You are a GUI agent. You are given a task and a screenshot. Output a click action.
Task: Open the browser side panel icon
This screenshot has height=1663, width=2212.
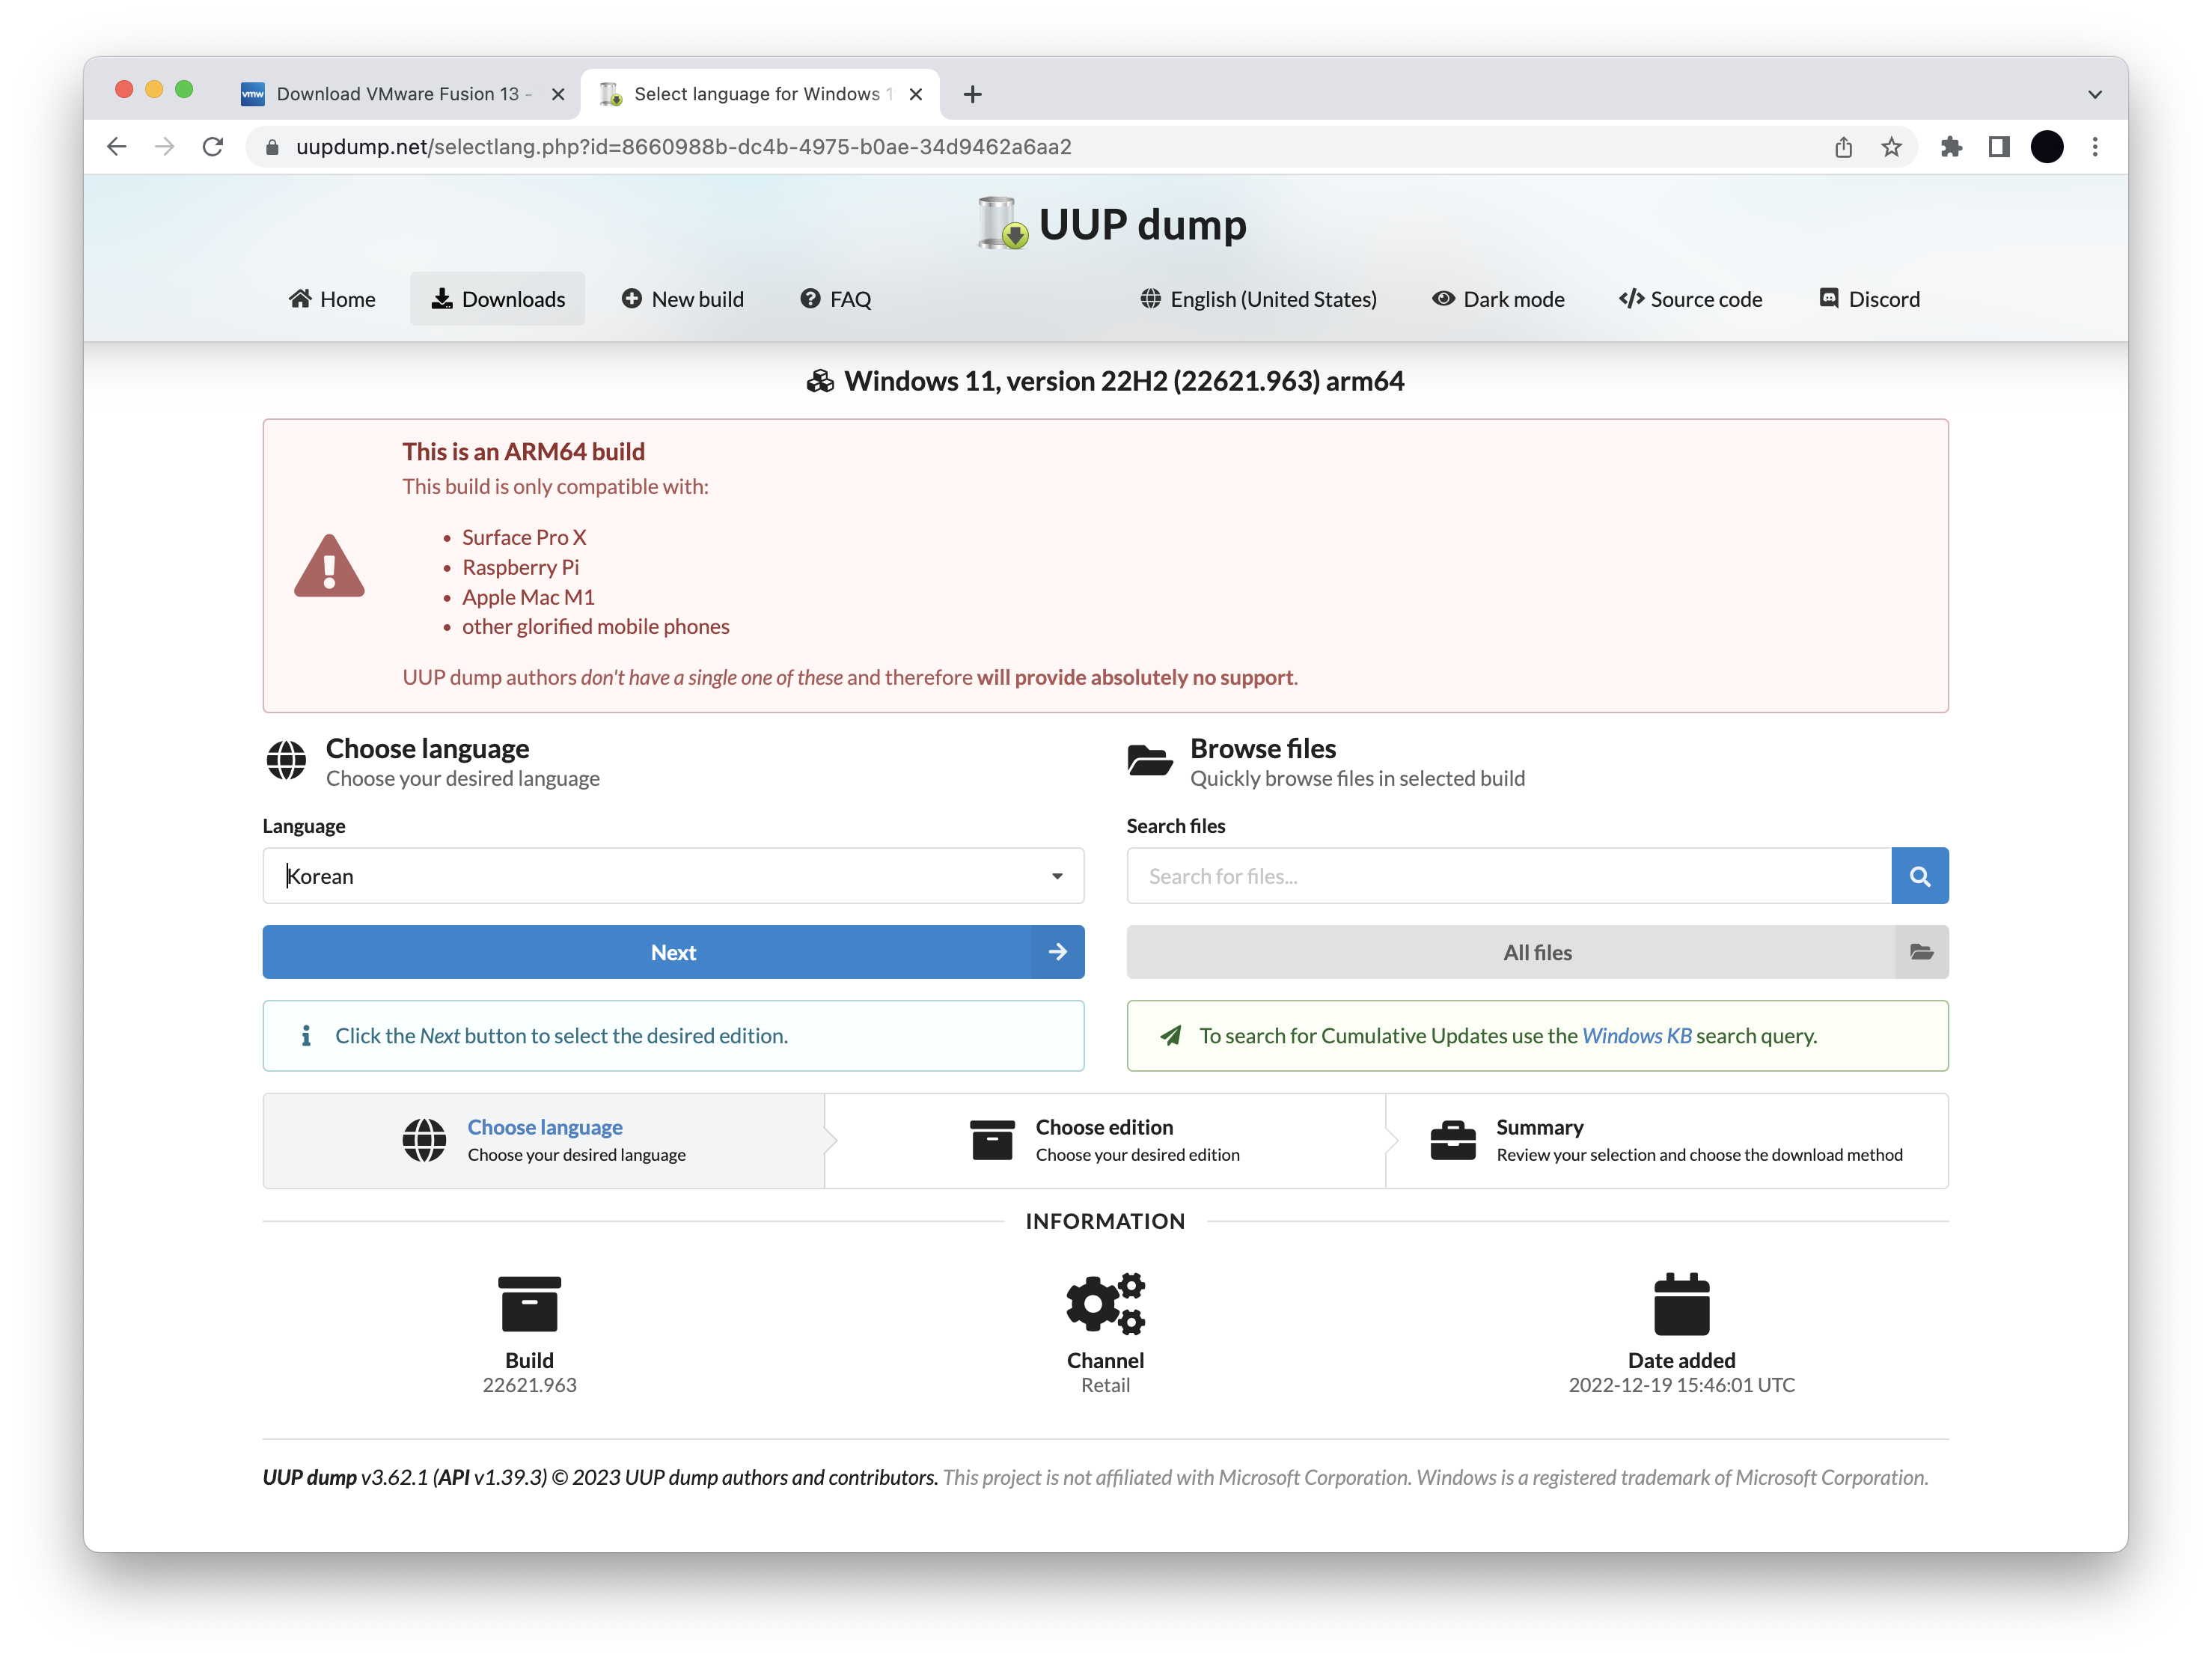1998,147
